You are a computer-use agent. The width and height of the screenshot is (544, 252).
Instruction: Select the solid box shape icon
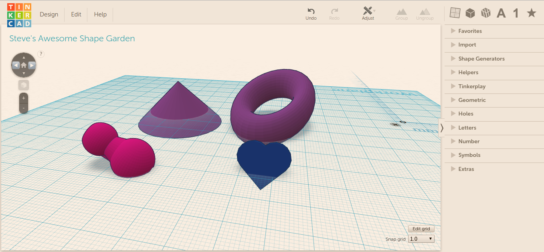(x=470, y=13)
